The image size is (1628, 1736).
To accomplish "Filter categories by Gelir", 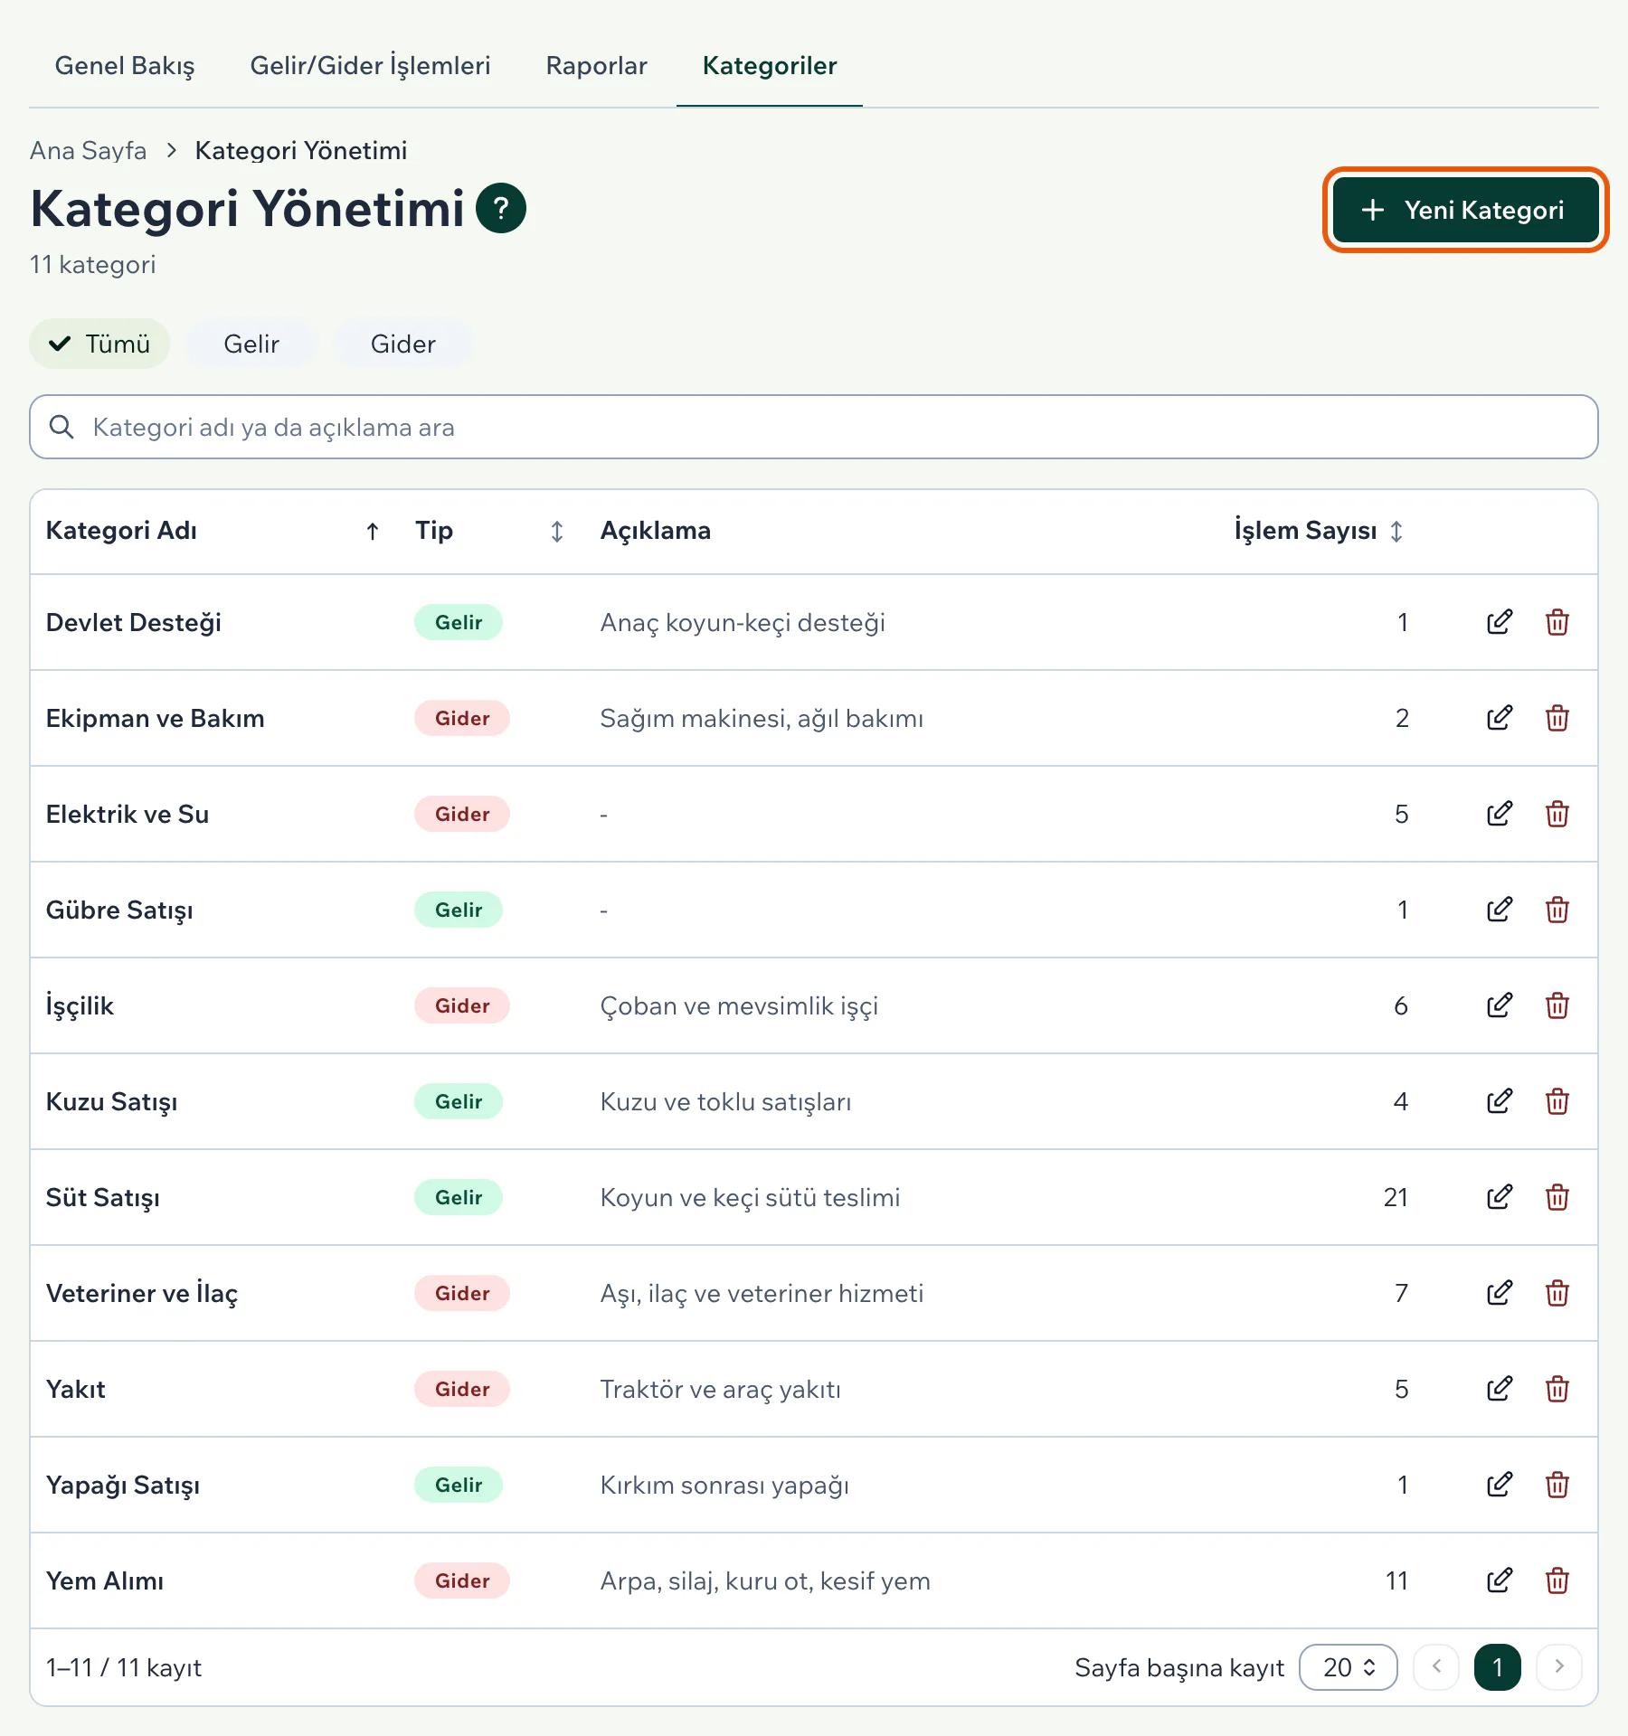I will (x=251, y=344).
